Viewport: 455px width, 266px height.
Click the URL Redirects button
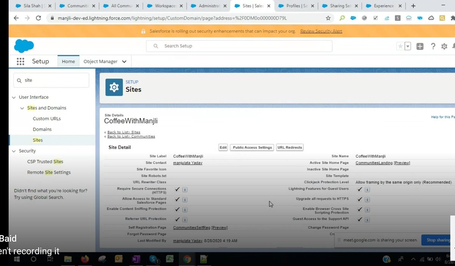tap(290, 148)
